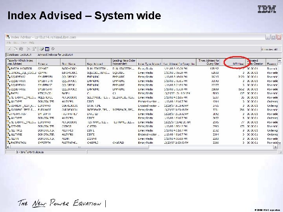283x212 pixels.
Task: Click the Paste clipboard toolbar icon
Action: point(21,49)
